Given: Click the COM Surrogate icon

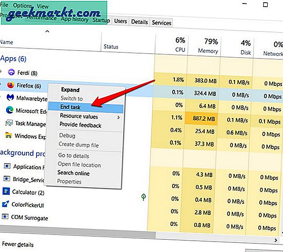Looking at the screenshot, I should coord(5,216).
